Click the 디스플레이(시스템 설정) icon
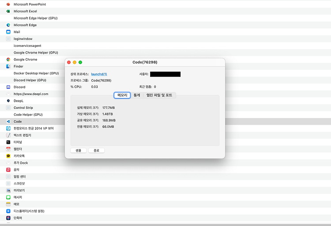This screenshot has width=331, height=226. (x=8, y=211)
